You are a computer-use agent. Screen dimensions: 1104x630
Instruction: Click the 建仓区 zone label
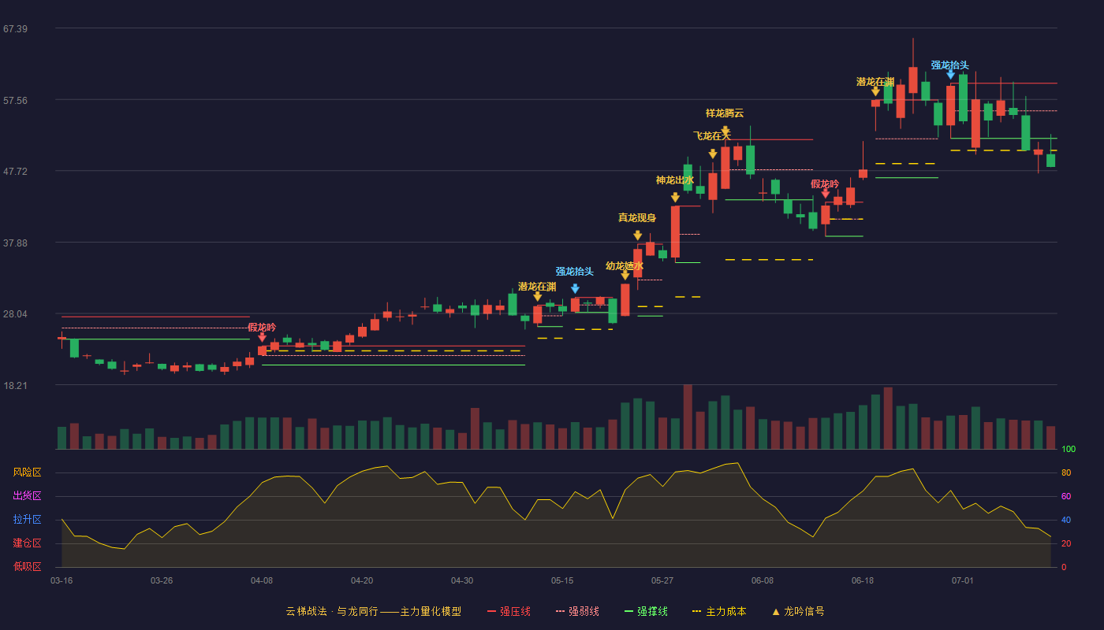click(27, 543)
